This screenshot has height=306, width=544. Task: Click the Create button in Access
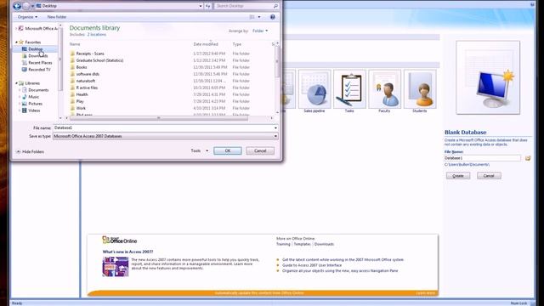click(458, 176)
